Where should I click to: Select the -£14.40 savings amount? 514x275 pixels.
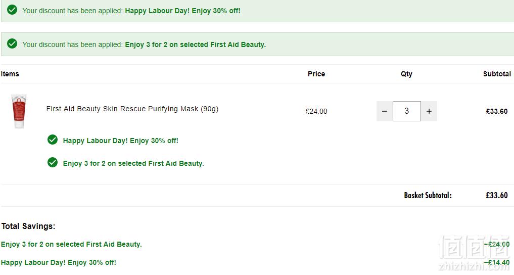point(497,262)
